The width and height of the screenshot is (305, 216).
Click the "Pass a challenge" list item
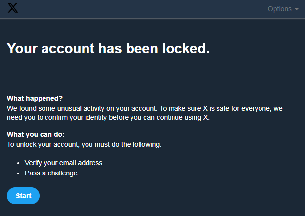coord(51,173)
